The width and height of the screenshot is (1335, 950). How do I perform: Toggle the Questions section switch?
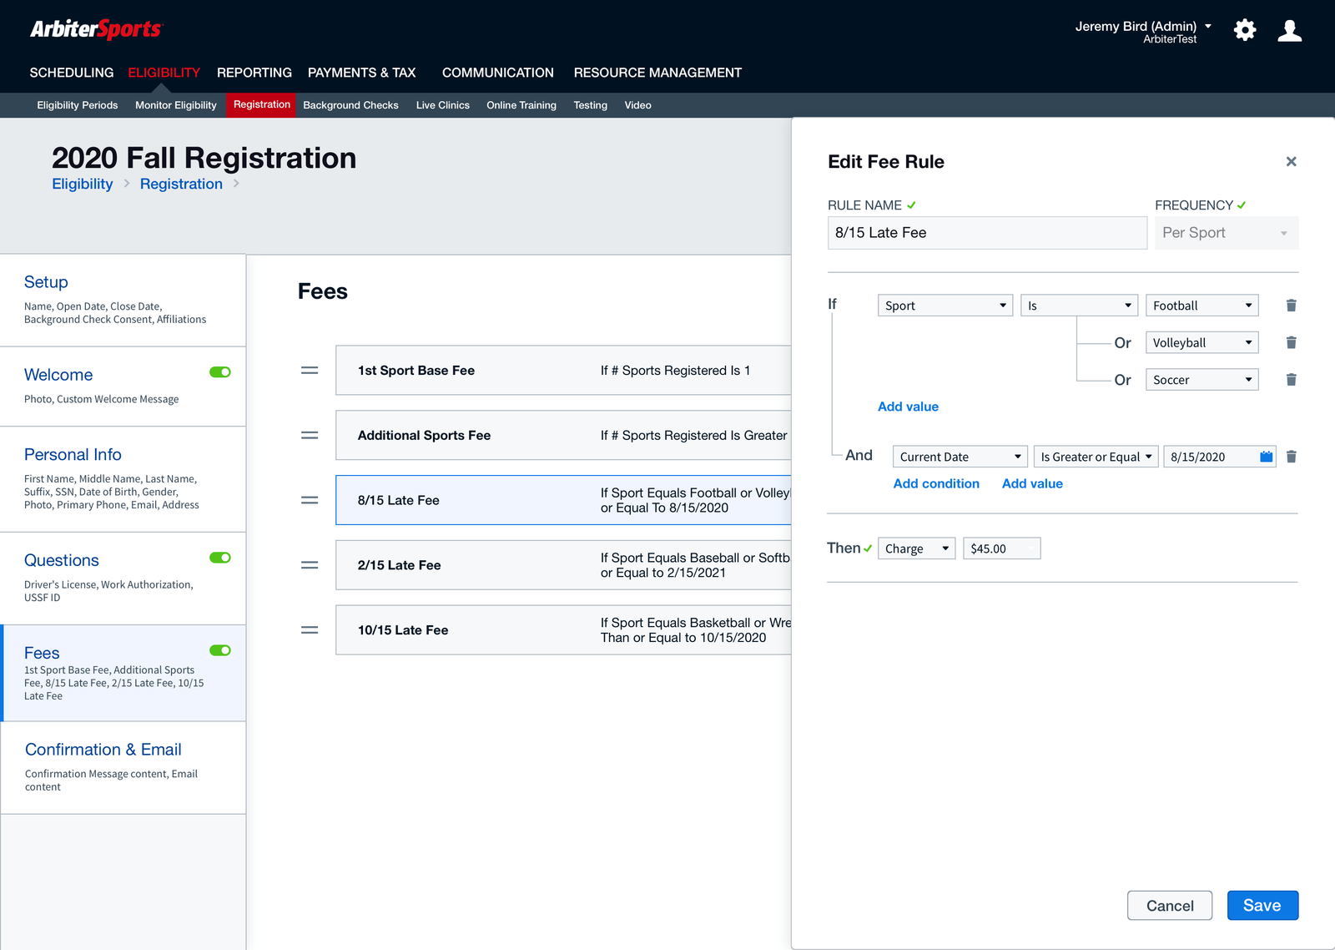(x=220, y=558)
